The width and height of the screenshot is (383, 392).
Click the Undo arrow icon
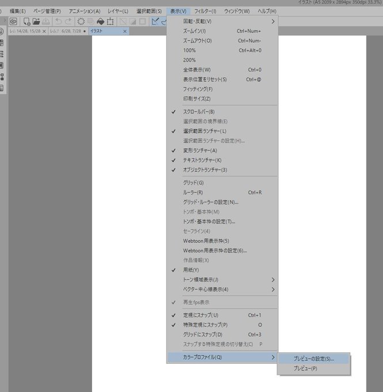(x=58, y=21)
